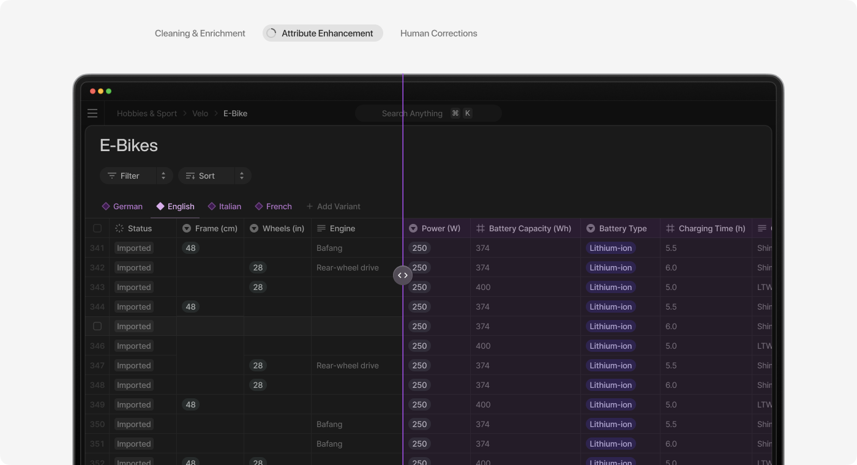
Task: Click the Engine column text icon
Action: (321, 228)
